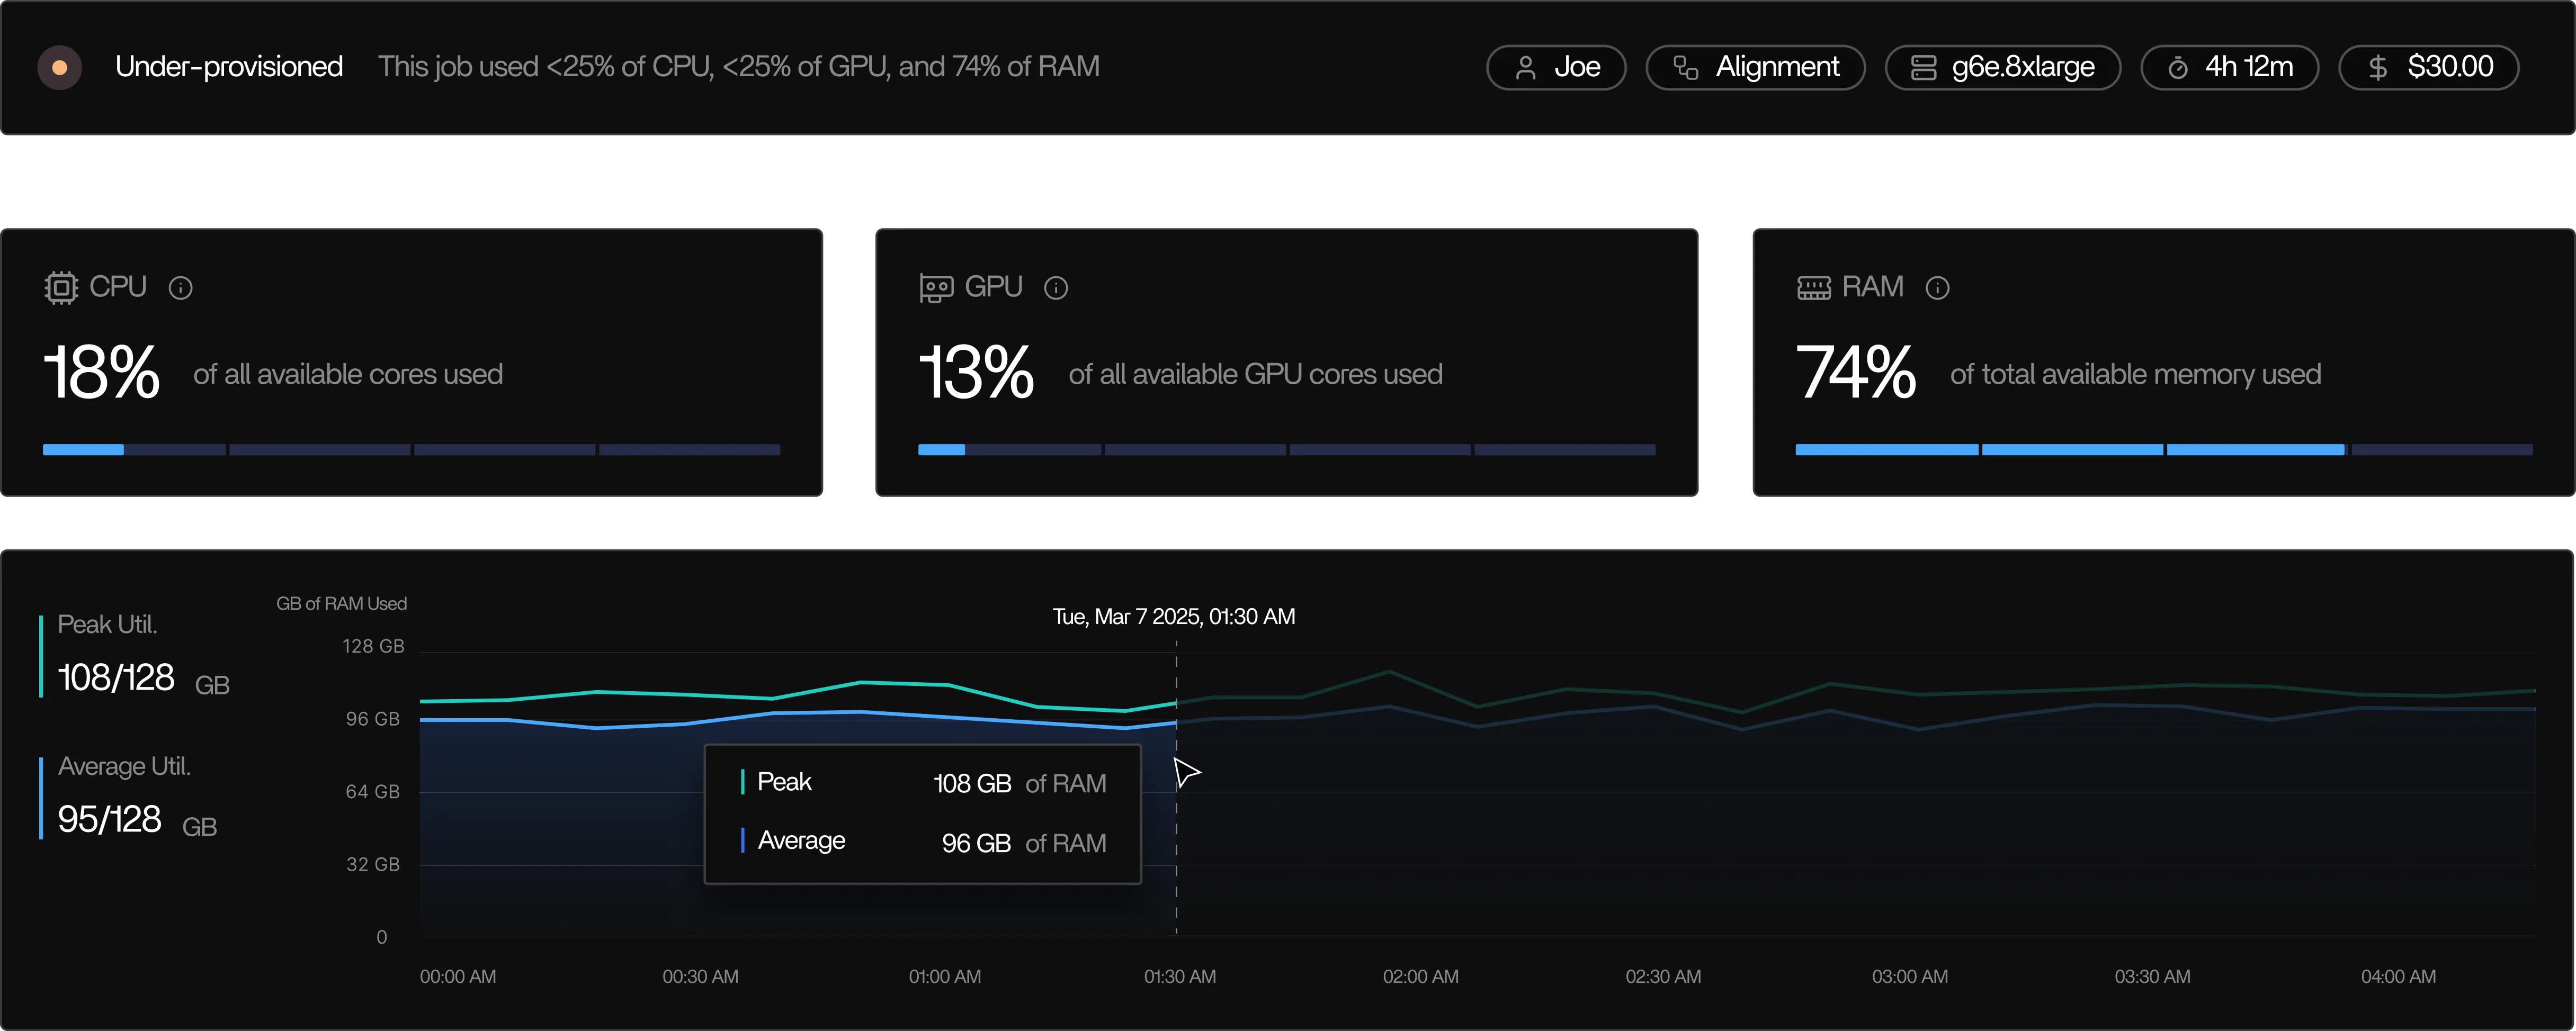Click the dollar sign cost icon
This screenshot has width=2576, height=1031.
[2377, 67]
